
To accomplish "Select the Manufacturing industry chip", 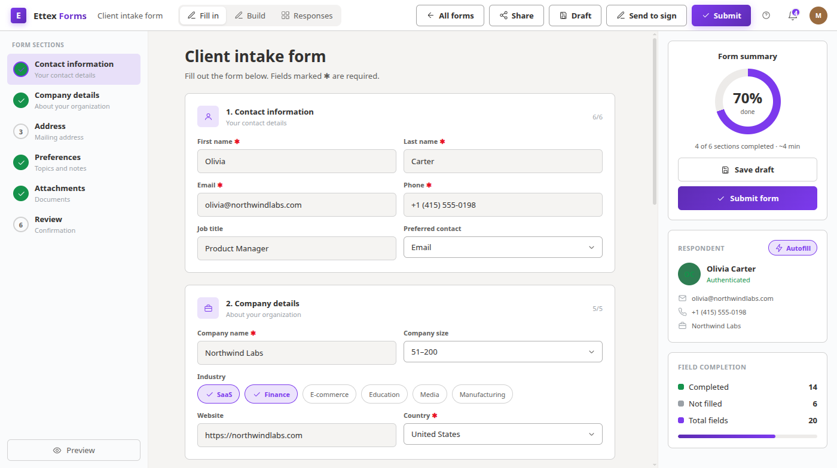I will point(482,394).
